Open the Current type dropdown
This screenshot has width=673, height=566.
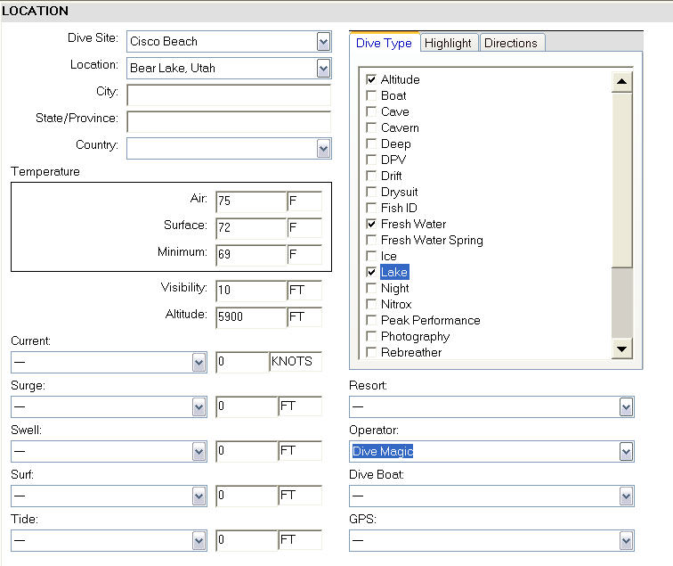(x=199, y=362)
